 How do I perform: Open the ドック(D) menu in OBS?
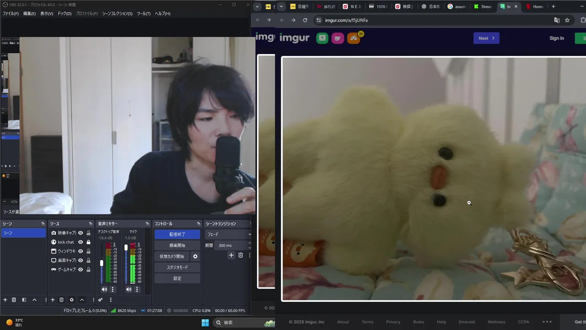point(65,14)
